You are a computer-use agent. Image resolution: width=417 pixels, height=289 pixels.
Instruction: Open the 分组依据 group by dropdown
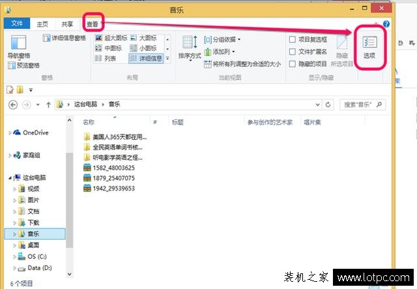click(x=222, y=39)
